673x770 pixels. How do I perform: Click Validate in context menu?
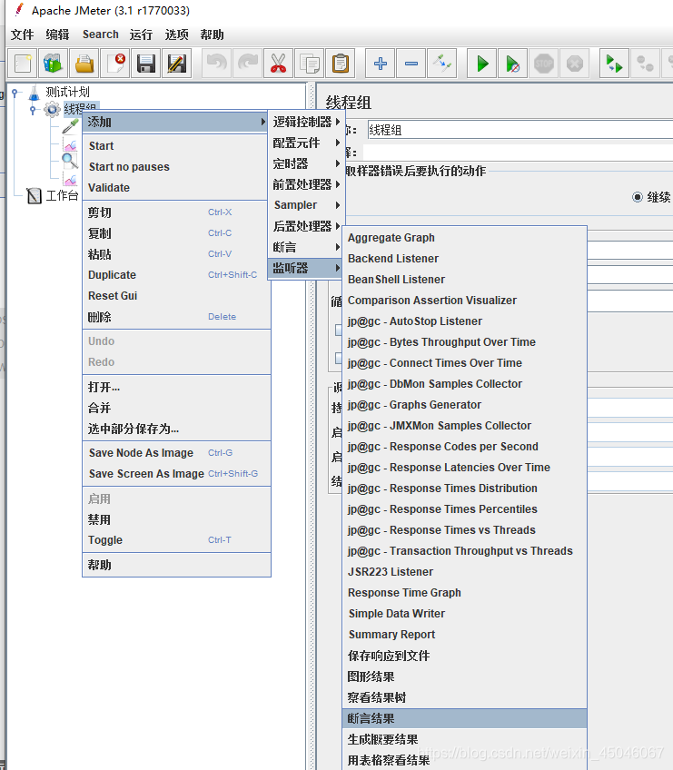point(177,188)
